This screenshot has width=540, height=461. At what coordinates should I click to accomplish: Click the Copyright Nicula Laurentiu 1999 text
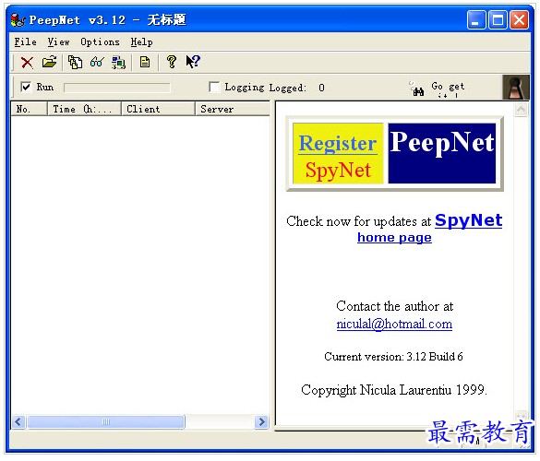click(394, 390)
